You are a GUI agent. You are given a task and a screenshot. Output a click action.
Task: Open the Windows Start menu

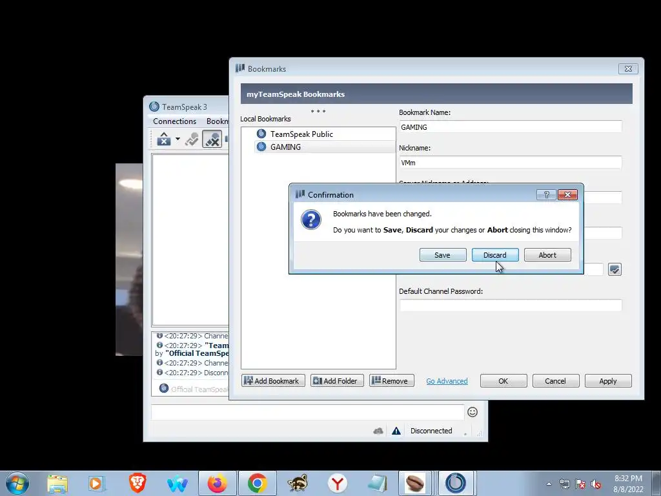click(x=17, y=483)
